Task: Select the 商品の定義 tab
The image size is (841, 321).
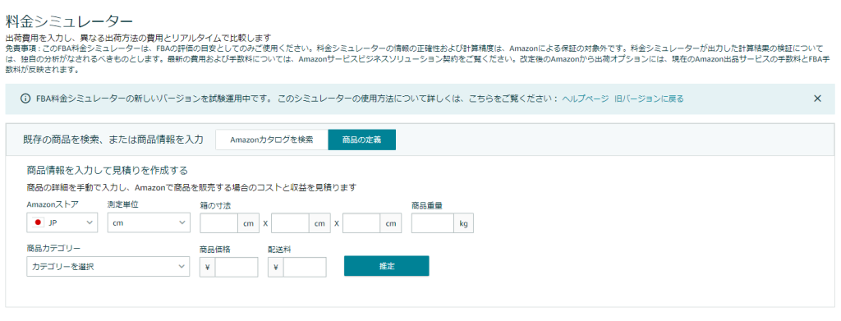Action: pyautogui.click(x=362, y=140)
